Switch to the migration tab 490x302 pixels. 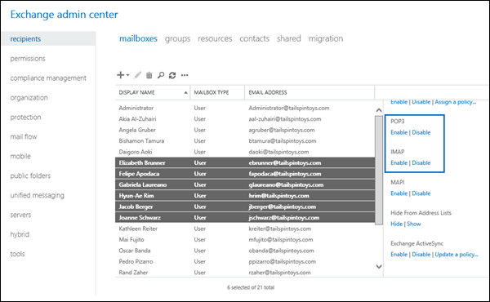(326, 38)
